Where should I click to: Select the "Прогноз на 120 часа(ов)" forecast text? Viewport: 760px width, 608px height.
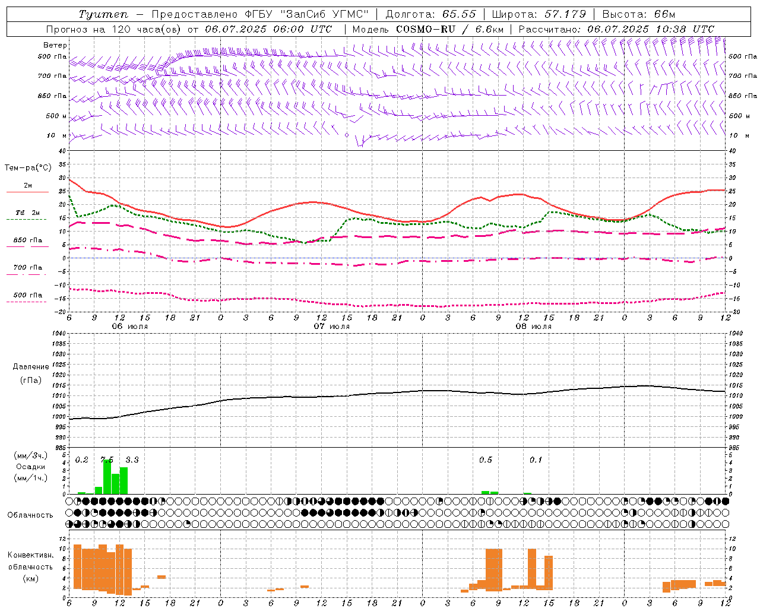115,29
